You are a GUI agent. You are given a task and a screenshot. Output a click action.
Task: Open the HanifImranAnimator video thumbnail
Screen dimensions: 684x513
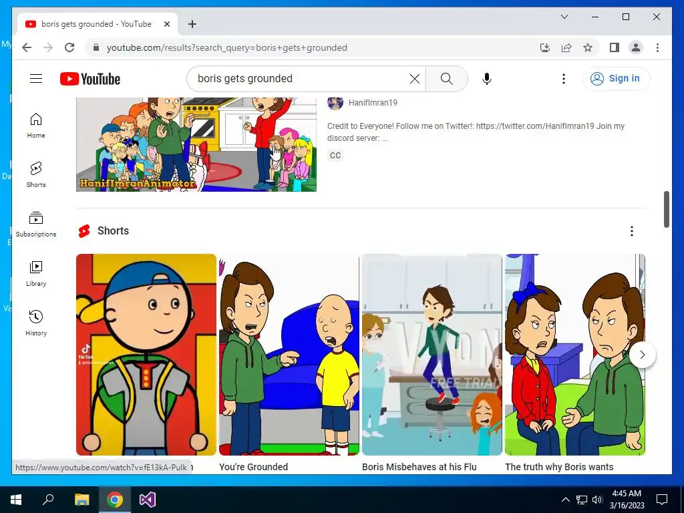pos(196,144)
